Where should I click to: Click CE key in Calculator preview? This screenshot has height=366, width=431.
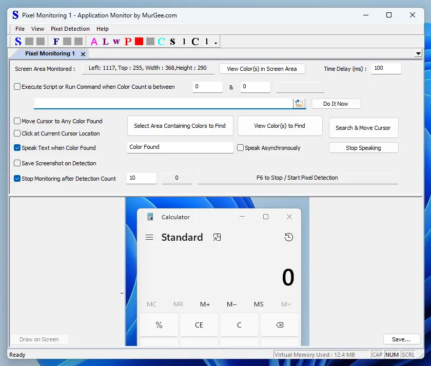click(199, 325)
